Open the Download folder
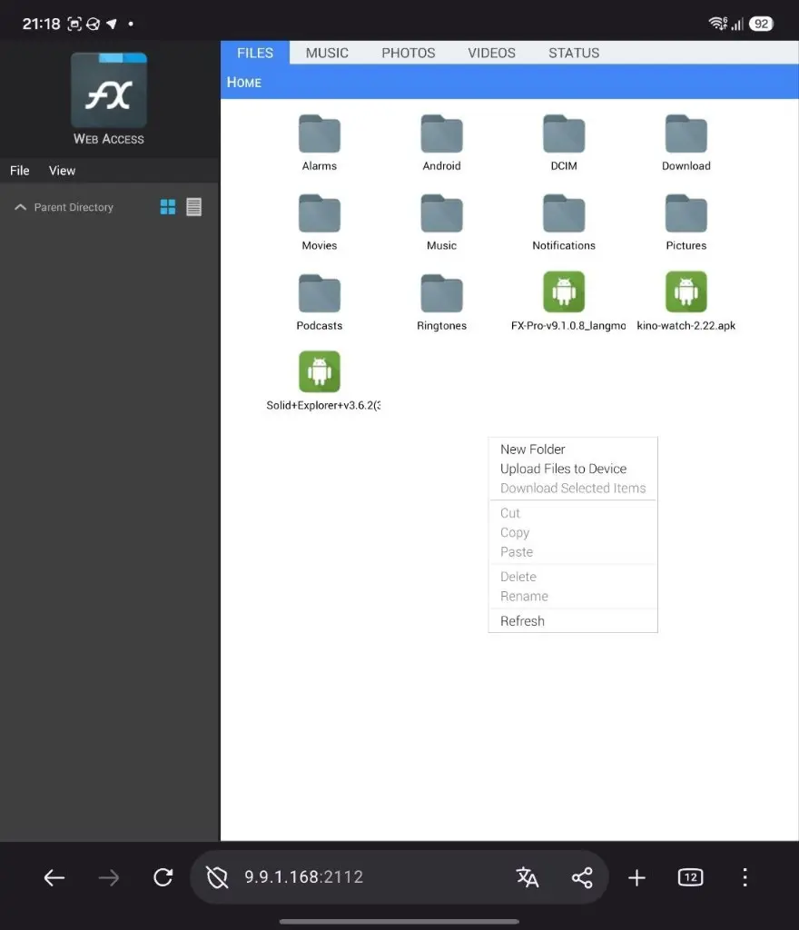 click(686, 143)
